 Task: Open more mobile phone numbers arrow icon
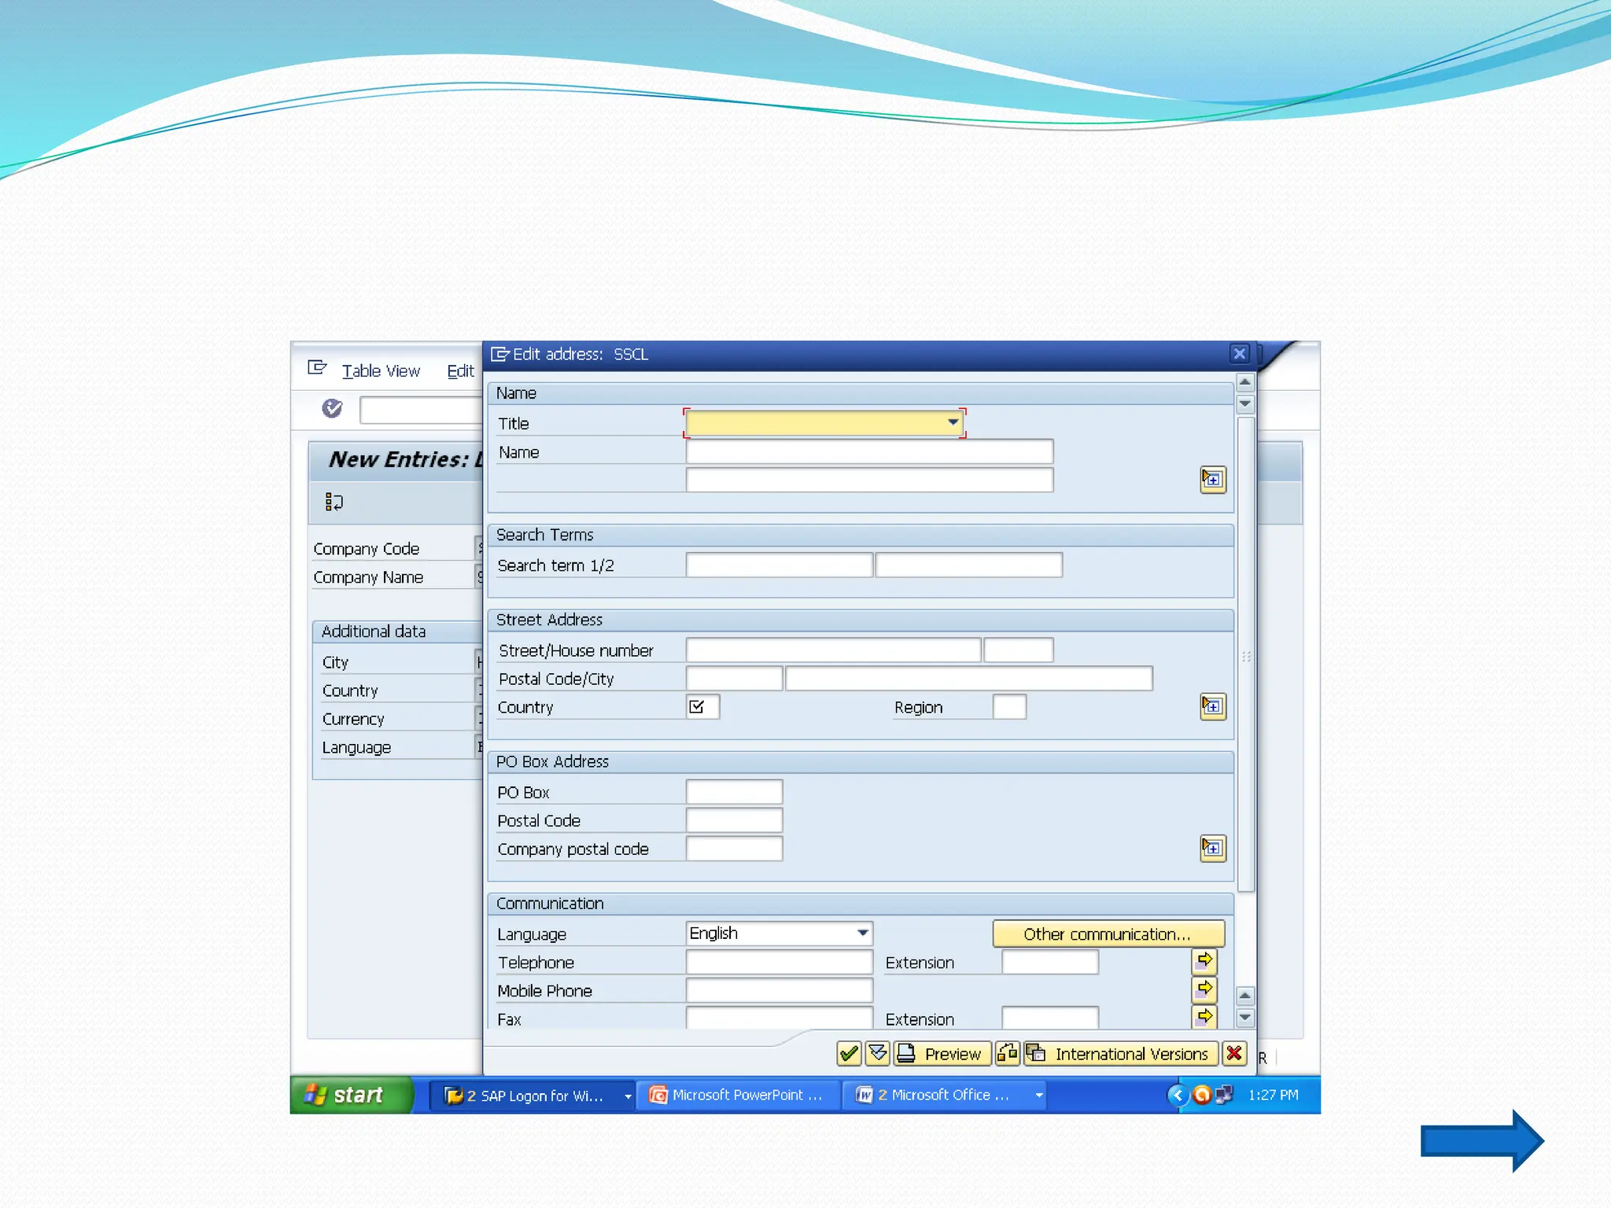pyautogui.click(x=1204, y=989)
